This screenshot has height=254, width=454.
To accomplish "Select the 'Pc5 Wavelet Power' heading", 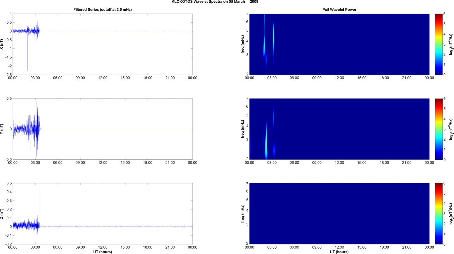I will tap(339, 10).
